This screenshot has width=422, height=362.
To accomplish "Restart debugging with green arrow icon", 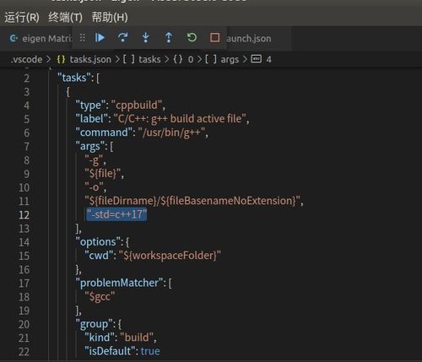I will 192,37.
